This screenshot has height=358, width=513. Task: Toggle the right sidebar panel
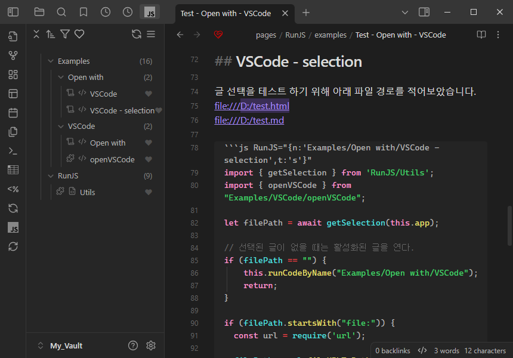tap(424, 13)
